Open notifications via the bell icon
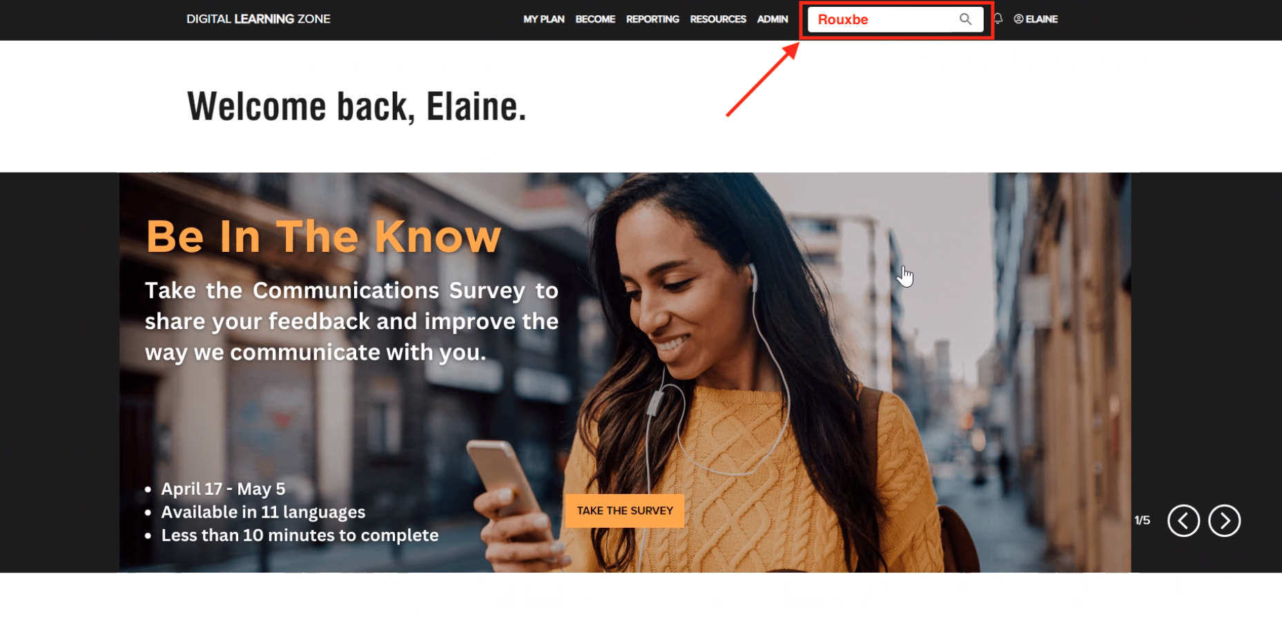 coord(998,19)
